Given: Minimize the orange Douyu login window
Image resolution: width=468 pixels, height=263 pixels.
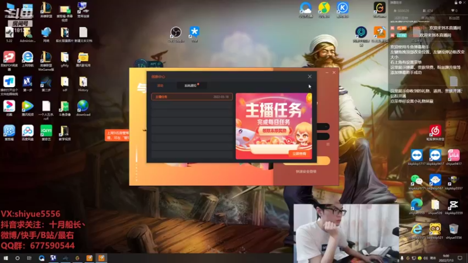Looking at the screenshot, I should pyautogui.click(x=327, y=72).
